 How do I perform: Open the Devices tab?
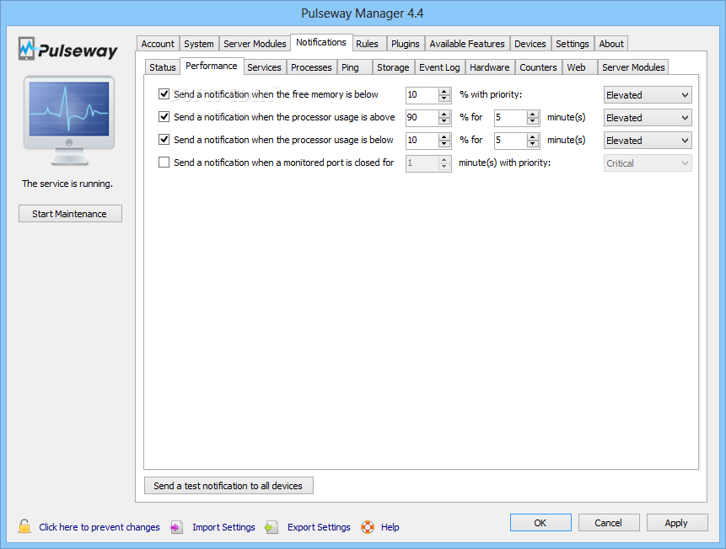pyautogui.click(x=530, y=44)
